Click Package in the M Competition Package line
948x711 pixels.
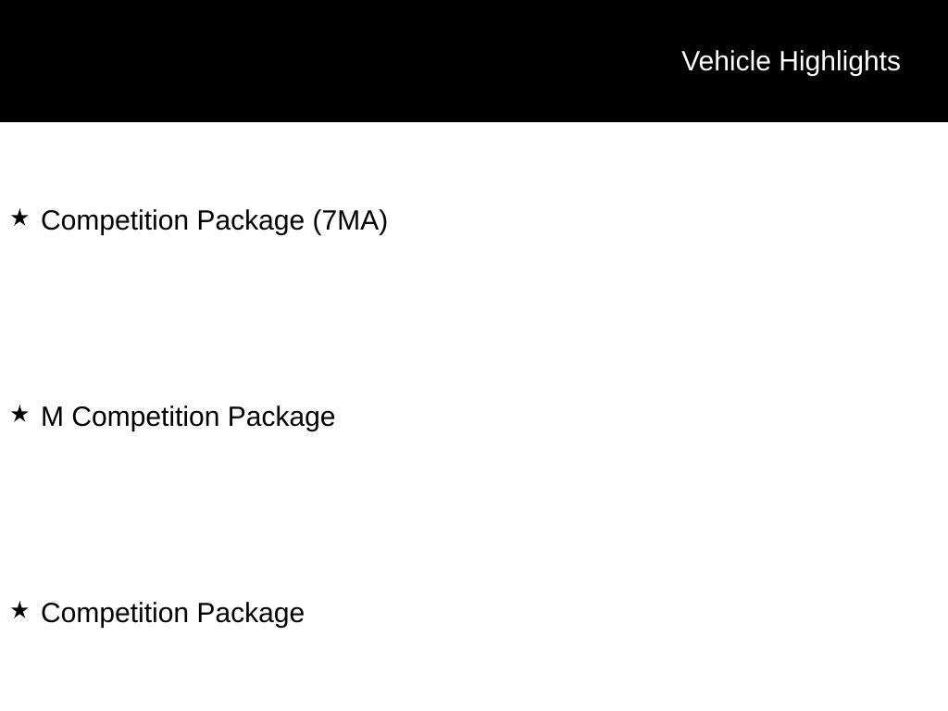pos(281,417)
